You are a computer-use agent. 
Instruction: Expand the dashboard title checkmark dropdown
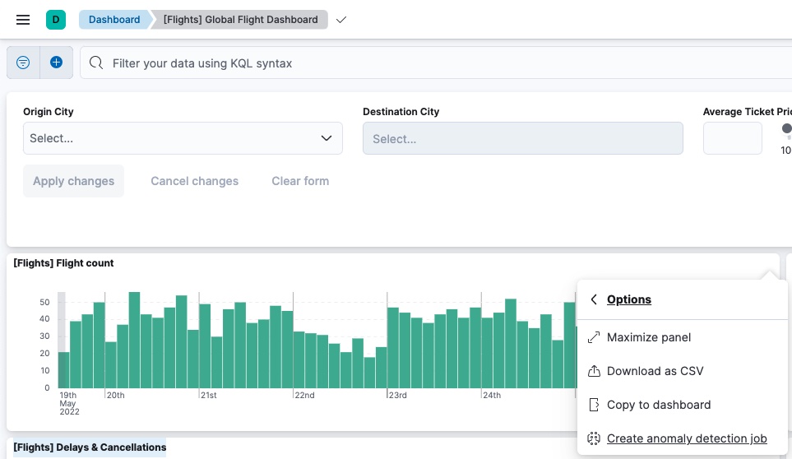click(341, 20)
